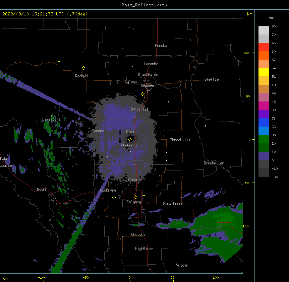Click the yellow marker south of RedDeer
Viewport: 289px width, 282px height.
(143, 94)
